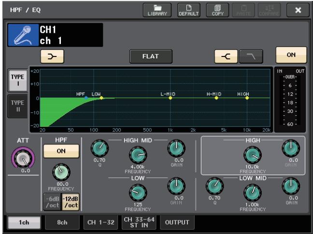Viewport: 313px width, 234px height.
Task: Toggle the main EQ ON button
Action: (x=291, y=55)
